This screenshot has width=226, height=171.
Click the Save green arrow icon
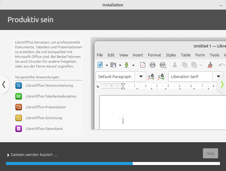coord(127,65)
